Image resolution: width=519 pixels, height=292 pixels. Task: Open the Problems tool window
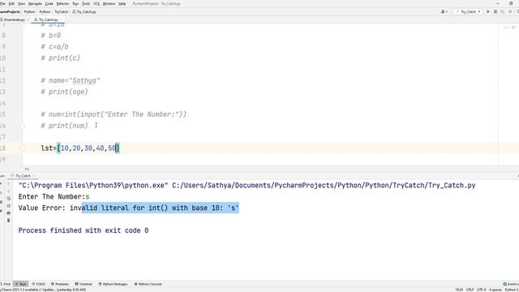point(60,284)
